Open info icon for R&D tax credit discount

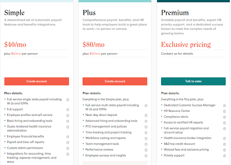coord(225,144)
